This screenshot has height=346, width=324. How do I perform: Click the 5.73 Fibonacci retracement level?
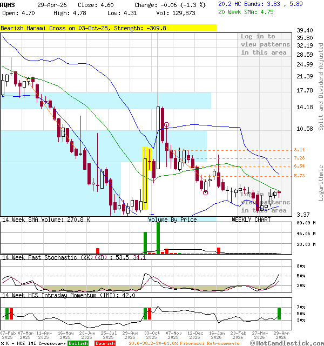coord(300,176)
